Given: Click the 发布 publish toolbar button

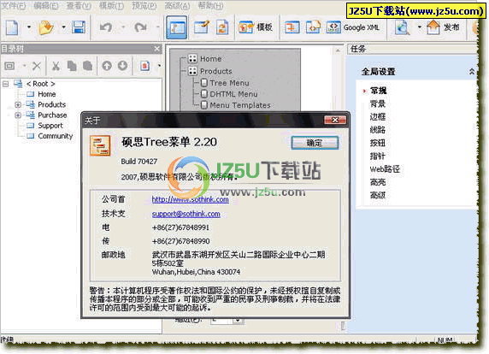Looking at the screenshot, I should pyautogui.click(x=443, y=27).
